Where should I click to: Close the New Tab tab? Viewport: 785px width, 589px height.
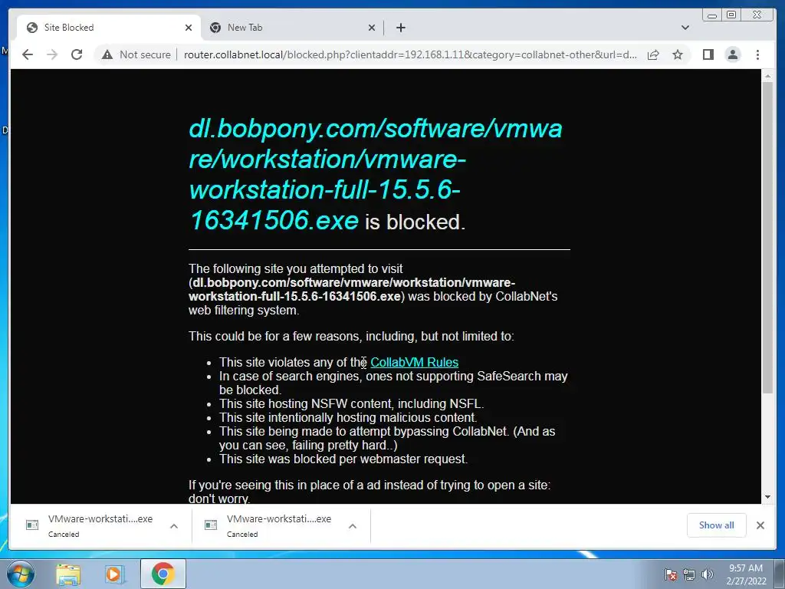(372, 28)
